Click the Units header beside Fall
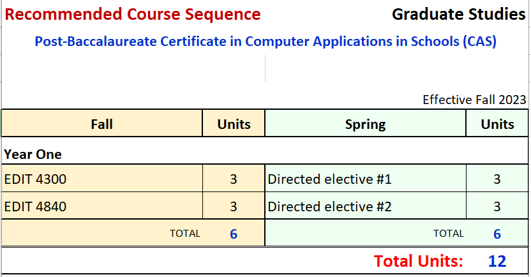 [234, 124]
